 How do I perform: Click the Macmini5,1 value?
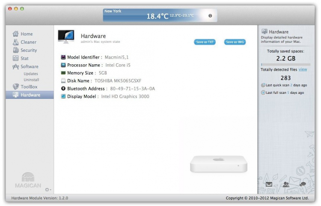click(x=116, y=57)
